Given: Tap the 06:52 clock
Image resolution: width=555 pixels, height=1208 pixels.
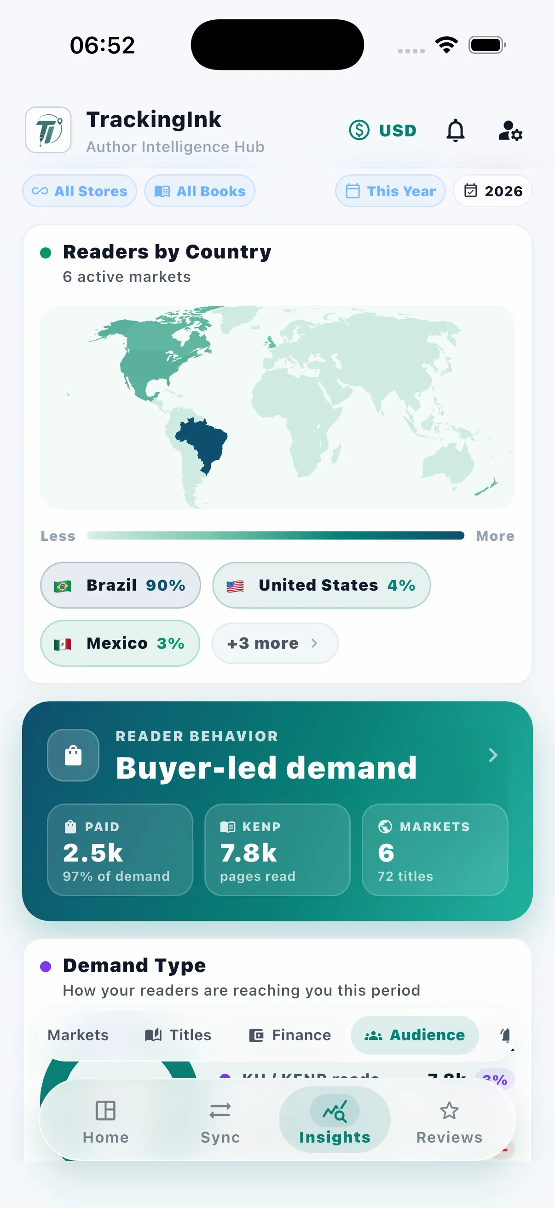Looking at the screenshot, I should click(x=103, y=45).
